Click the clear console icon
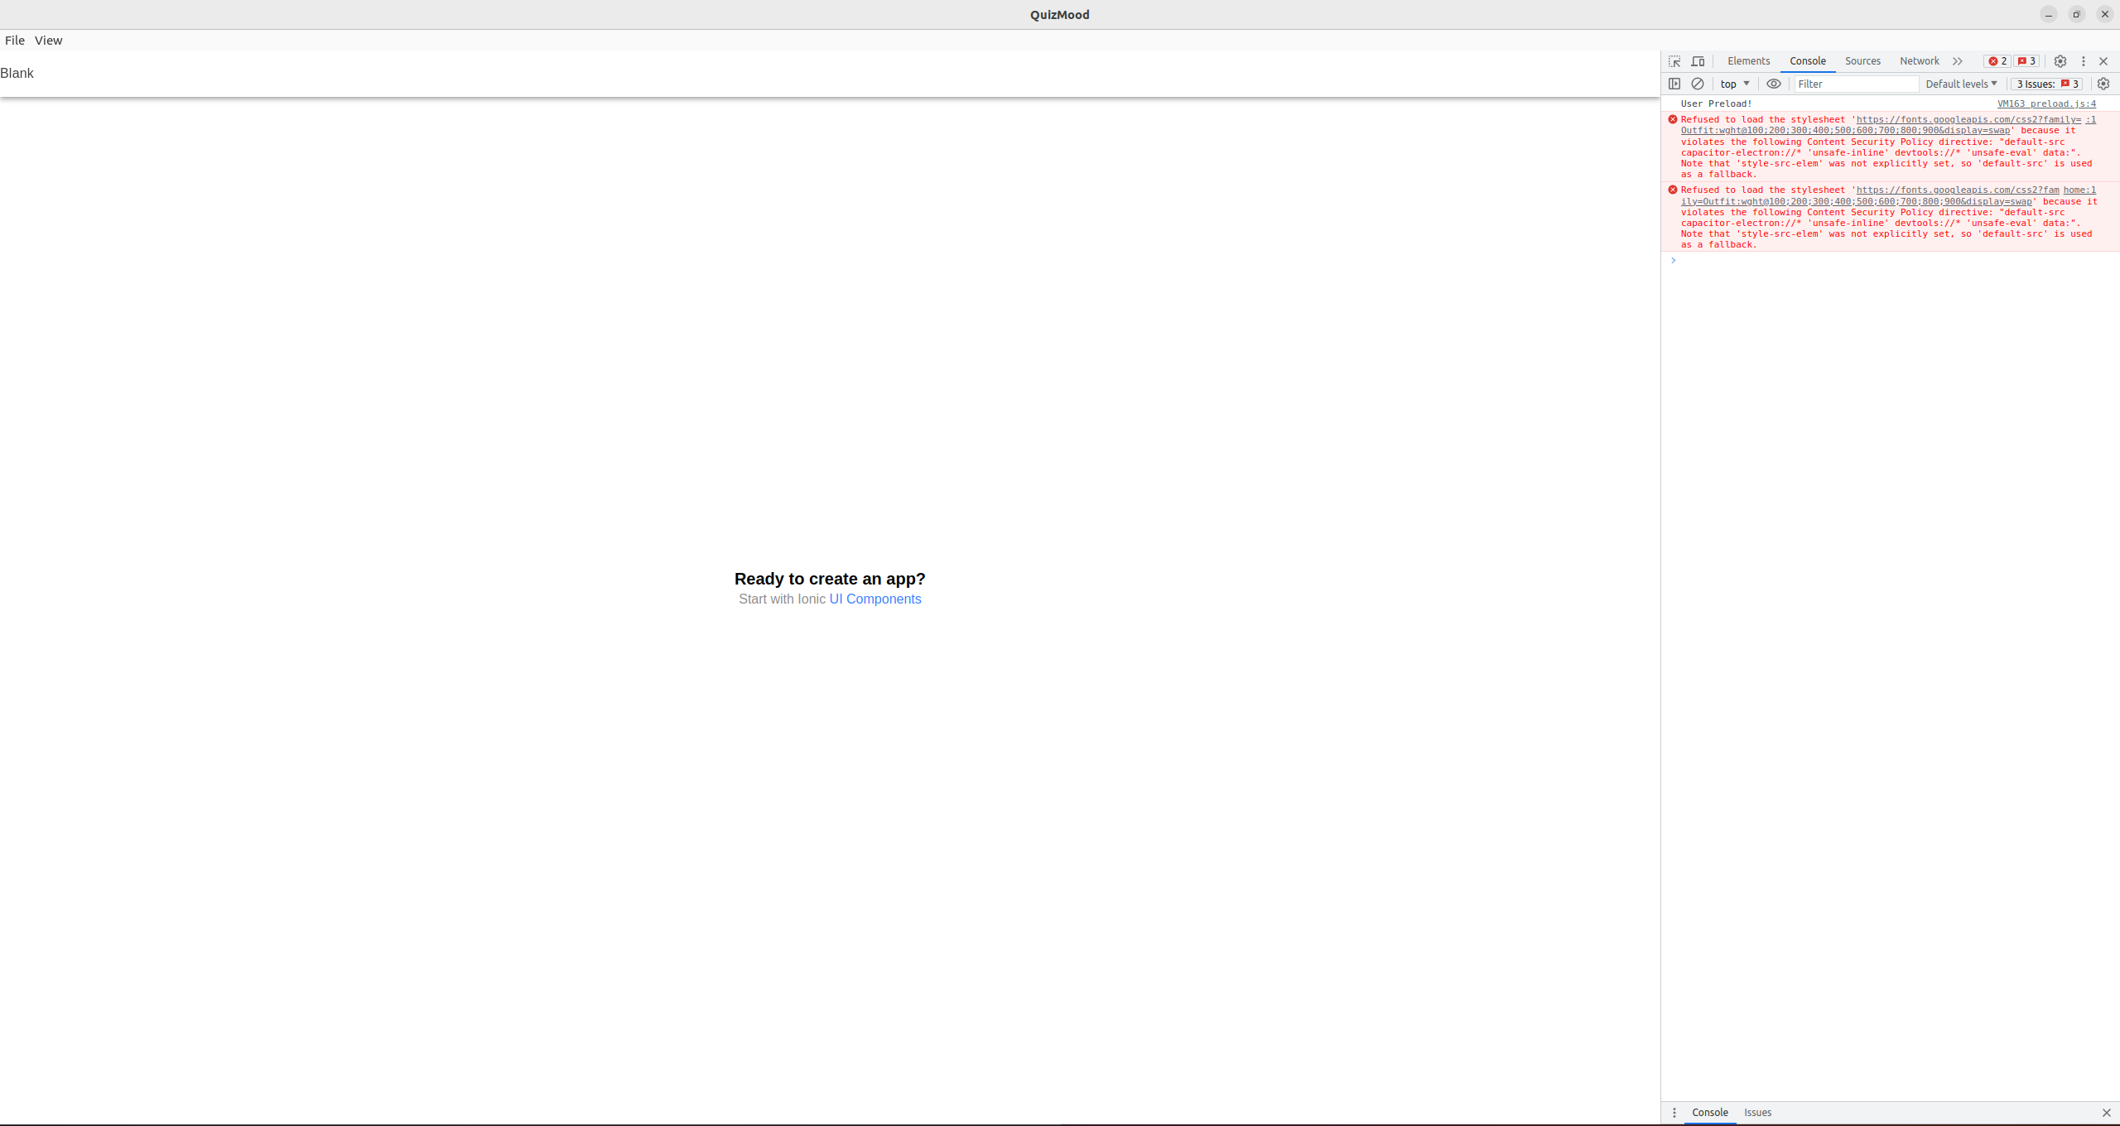The image size is (2120, 1126). click(x=1698, y=84)
